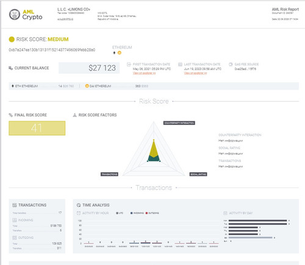
Task: Click the ETH icon in the token balance row
Action: pyautogui.click(x=13, y=86)
